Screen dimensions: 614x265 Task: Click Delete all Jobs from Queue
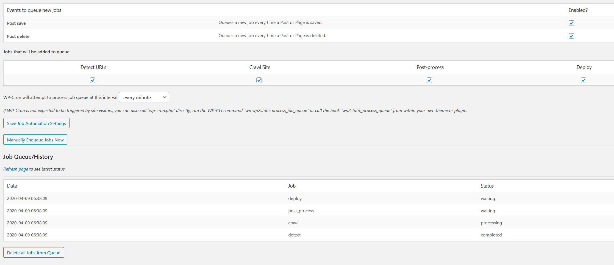(x=33, y=252)
